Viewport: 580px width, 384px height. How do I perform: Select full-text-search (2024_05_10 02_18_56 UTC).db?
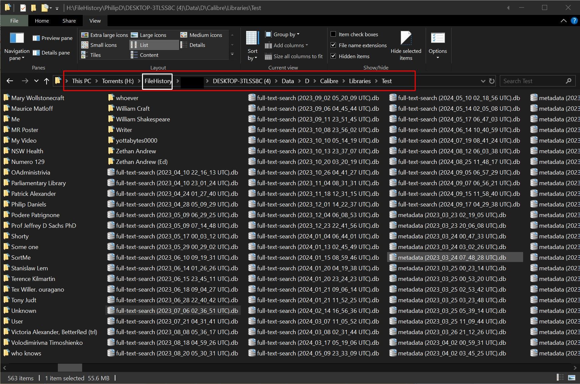(x=455, y=98)
